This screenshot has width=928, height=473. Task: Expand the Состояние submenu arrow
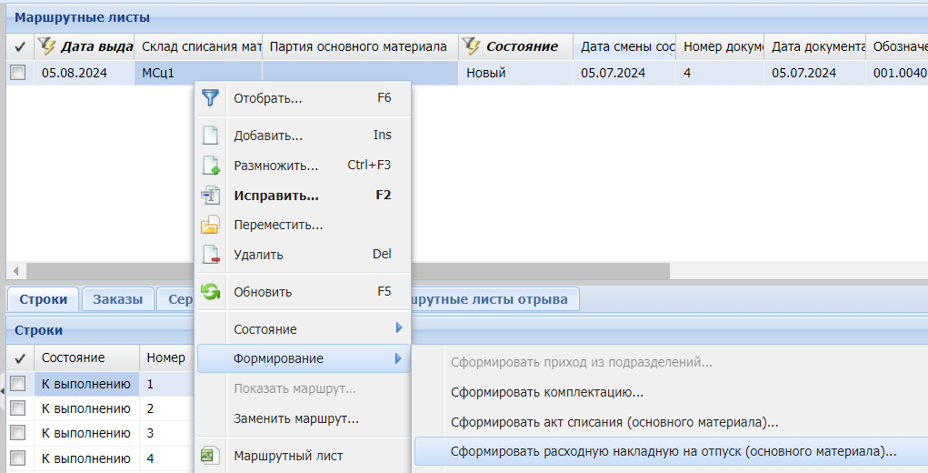(398, 328)
